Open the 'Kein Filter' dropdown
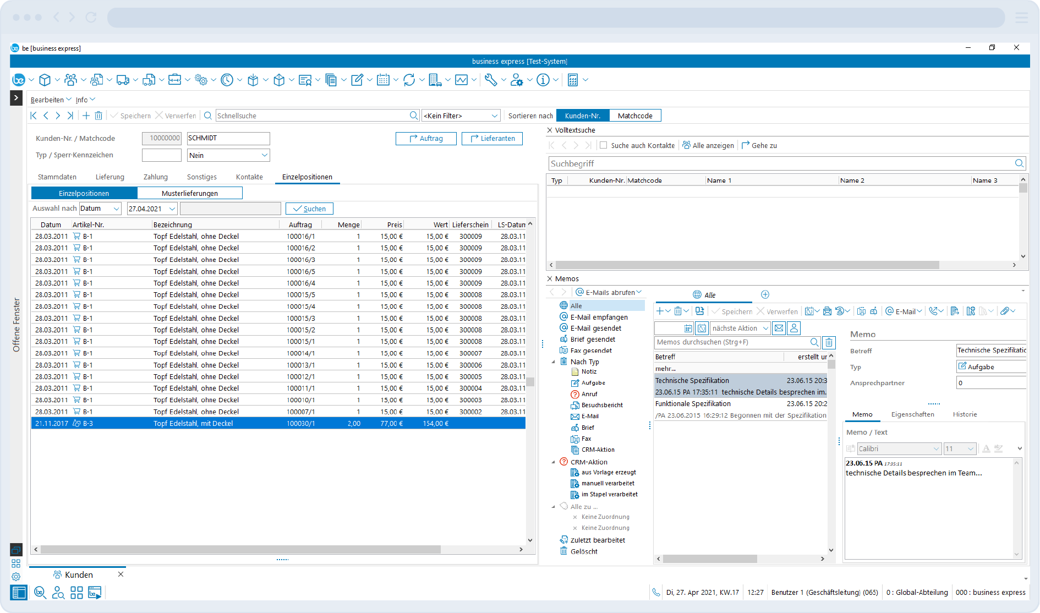The width and height of the screenshot is (1040, 613). tap(494, 116)
